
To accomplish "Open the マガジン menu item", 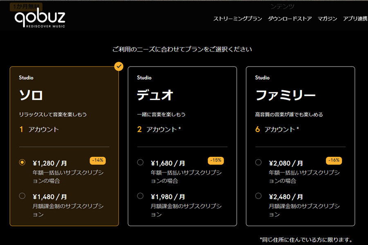I will tap(328, 18).
